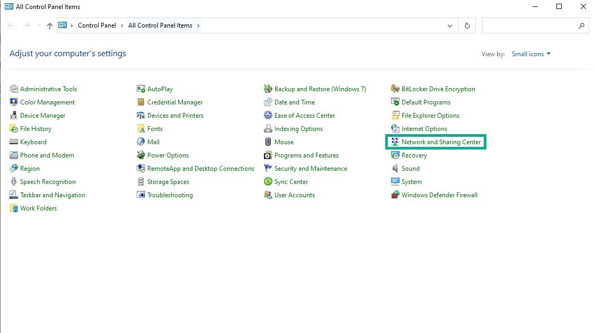
Task: Open the Programs and Features link
Action: (x=306, y=155)
